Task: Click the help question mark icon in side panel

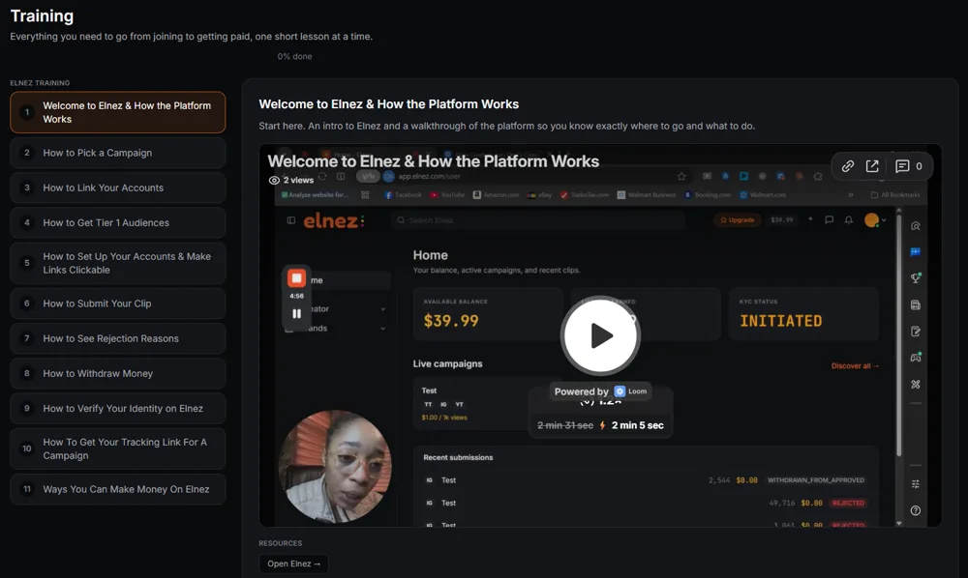Action: pyautogui.click(x=916, y=510)
